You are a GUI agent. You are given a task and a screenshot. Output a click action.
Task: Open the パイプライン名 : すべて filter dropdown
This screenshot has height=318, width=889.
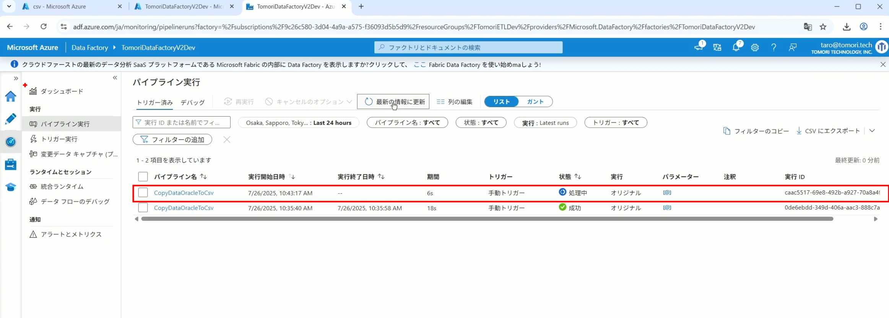(x=407, y=123)
